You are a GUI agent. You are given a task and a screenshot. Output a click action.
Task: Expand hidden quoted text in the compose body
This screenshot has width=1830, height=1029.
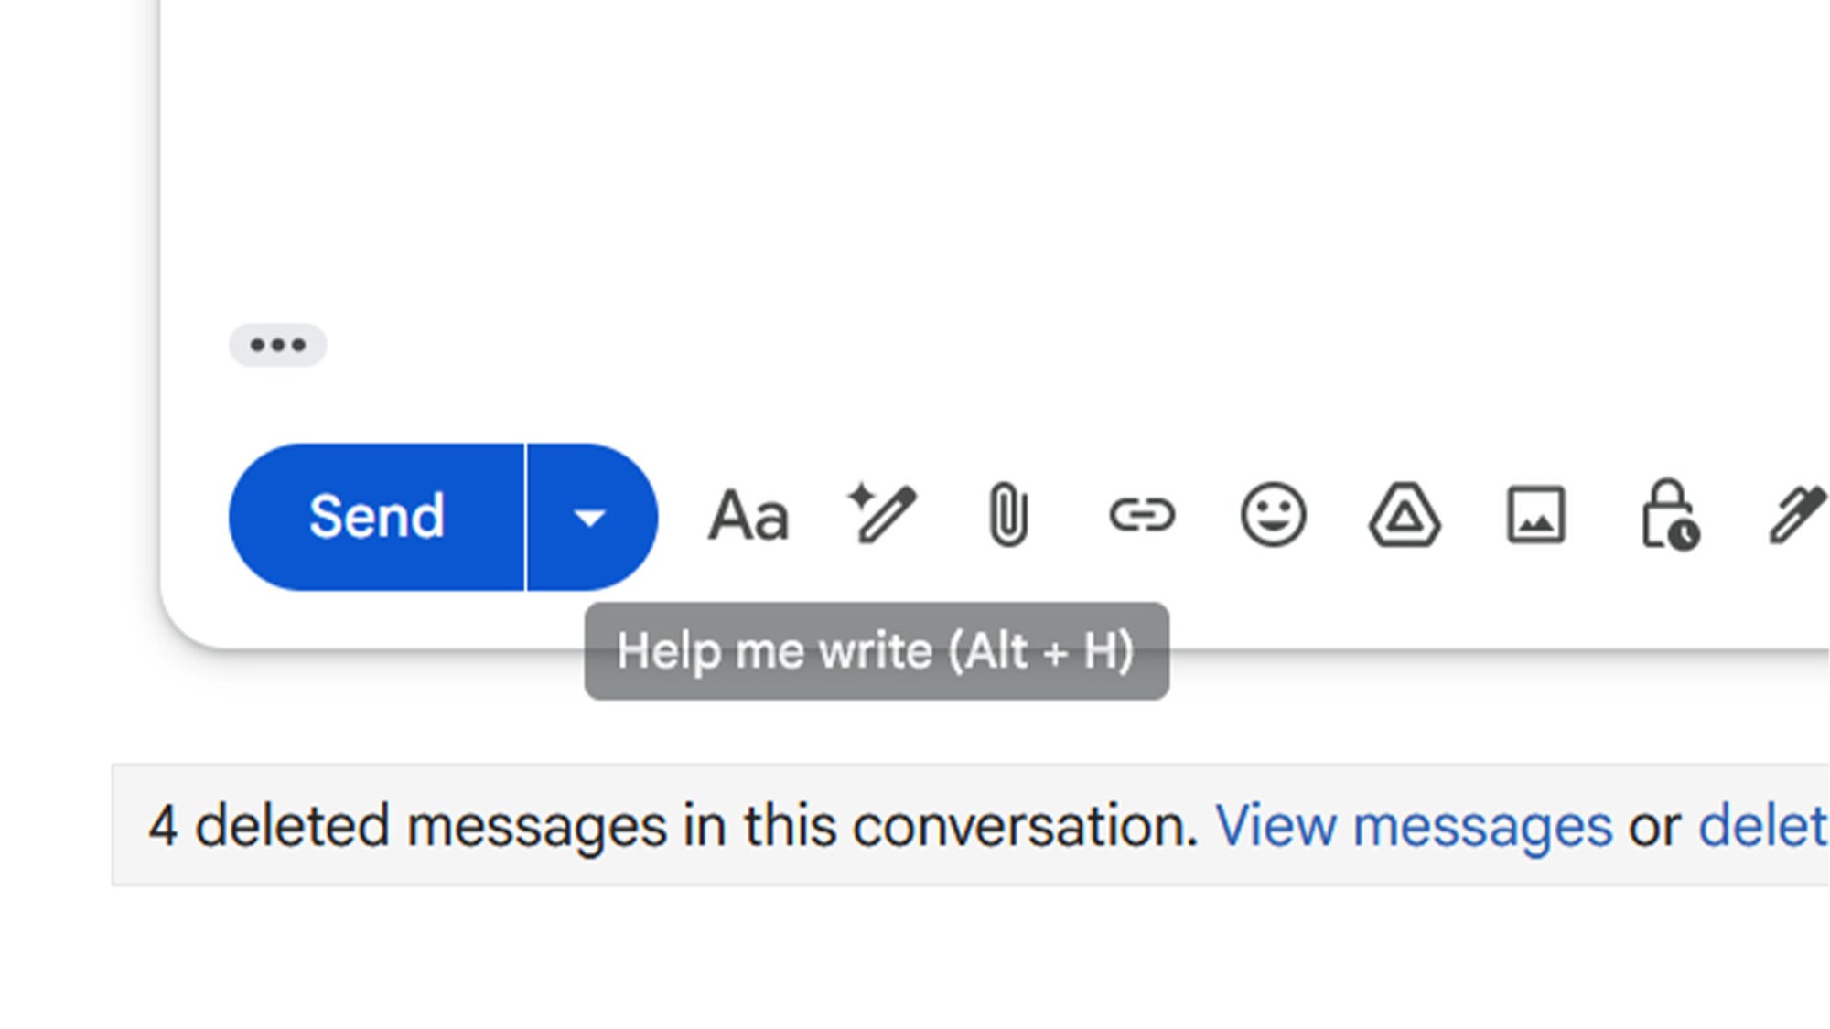pyautogui.click(x=279, y=345)
